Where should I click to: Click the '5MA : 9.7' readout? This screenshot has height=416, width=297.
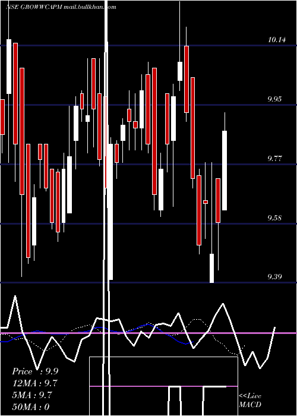tap(32, 395)
